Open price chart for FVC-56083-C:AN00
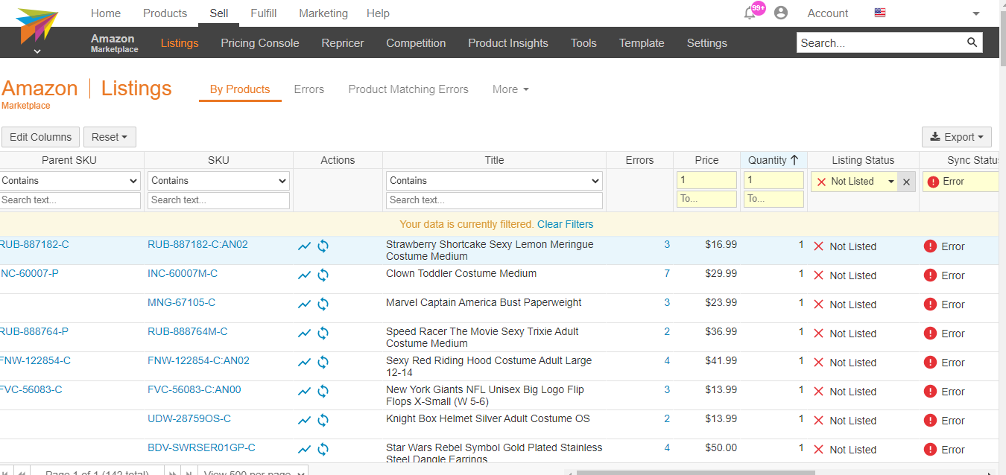Screen dimensions: 1006x475 (304, 392)
